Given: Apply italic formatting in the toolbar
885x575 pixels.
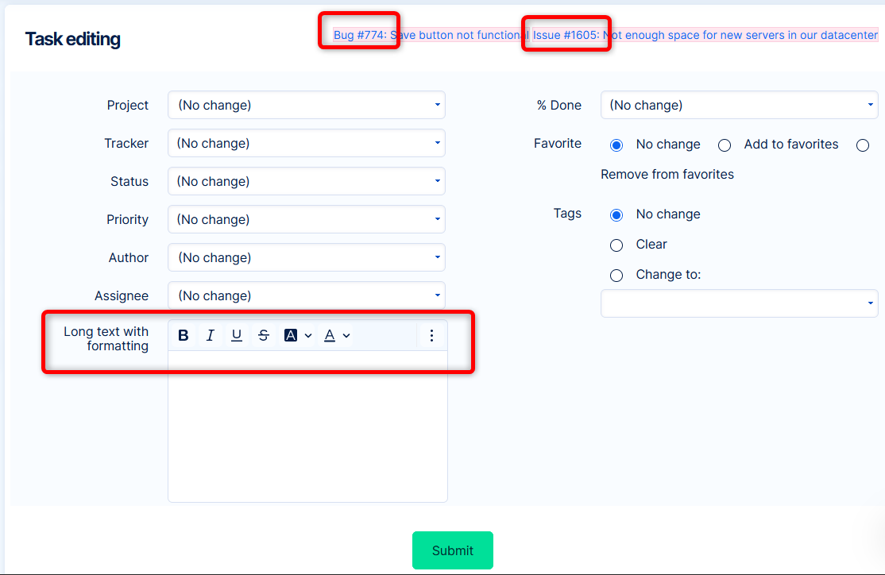Looking at the screenshot, I should (x=210, y=335).
